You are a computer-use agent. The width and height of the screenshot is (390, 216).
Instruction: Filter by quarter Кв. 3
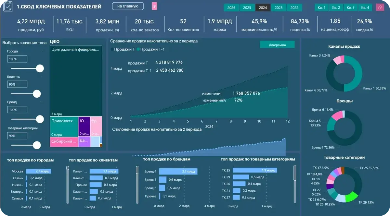(351, 8)
